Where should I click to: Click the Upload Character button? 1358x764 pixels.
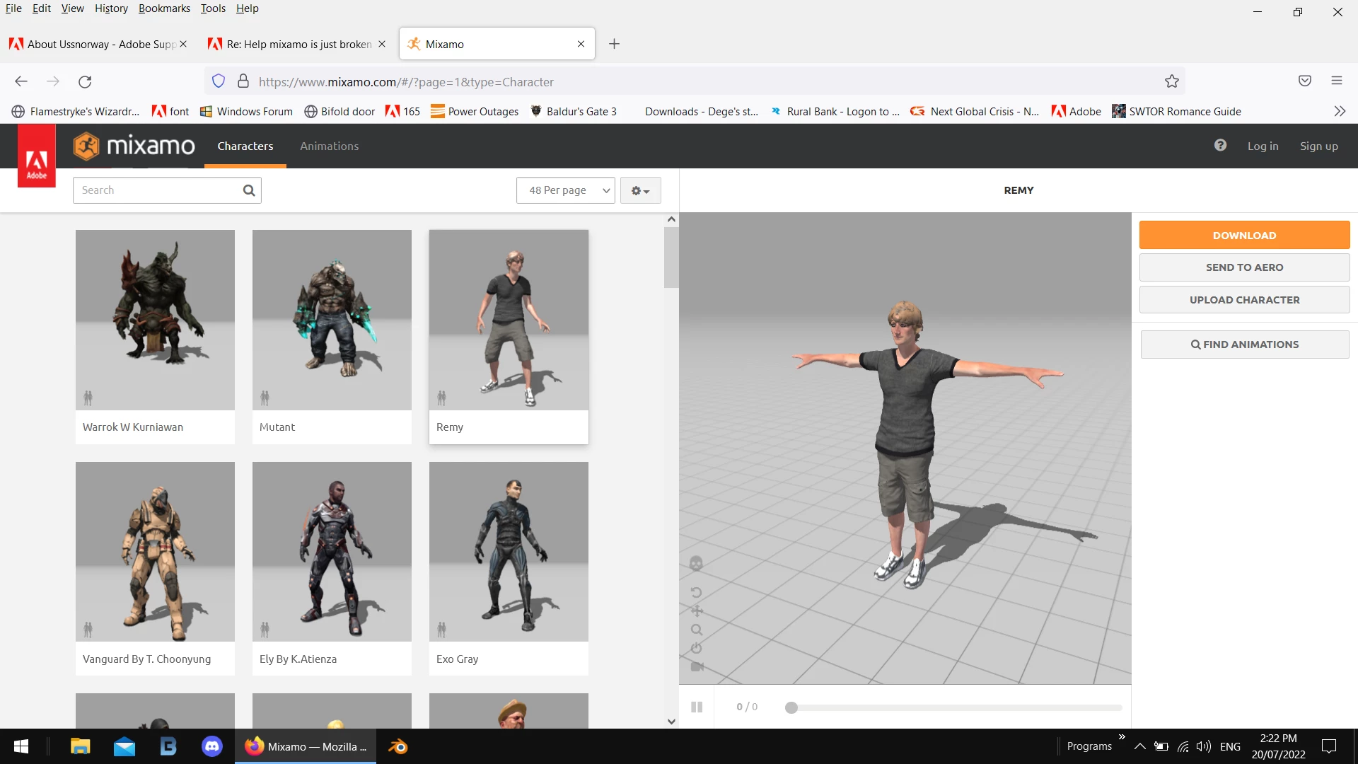pos(1244,300)
